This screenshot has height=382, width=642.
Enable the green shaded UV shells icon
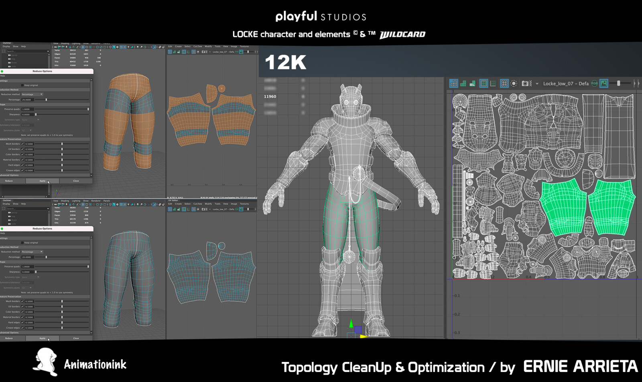(463, 83)
